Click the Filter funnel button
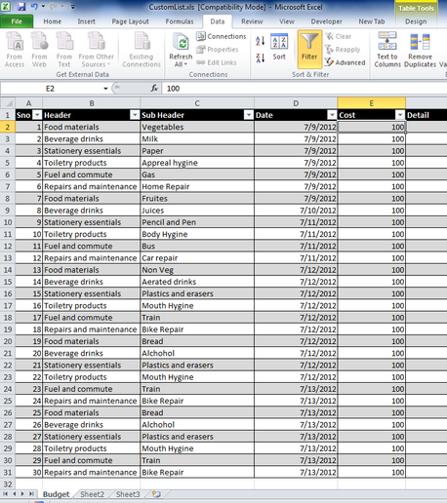The image size is (447, 503). point(309,50)
